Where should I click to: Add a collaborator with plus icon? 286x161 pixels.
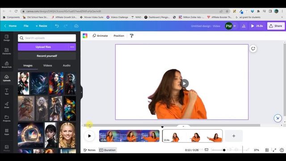[x=235, y=26]
